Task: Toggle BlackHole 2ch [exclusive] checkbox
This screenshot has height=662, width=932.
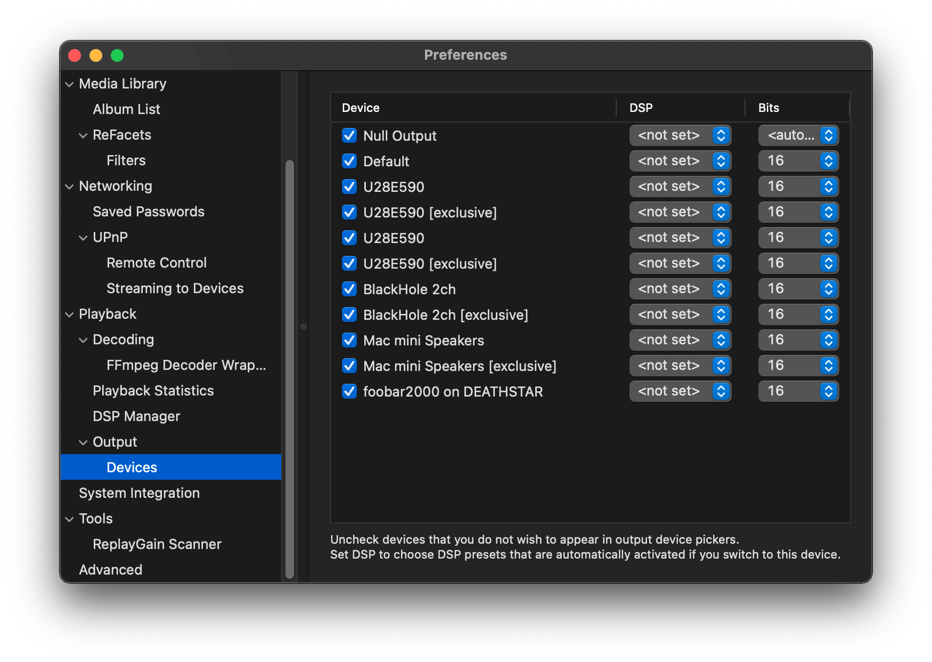Action: click(x=349, y=314)
